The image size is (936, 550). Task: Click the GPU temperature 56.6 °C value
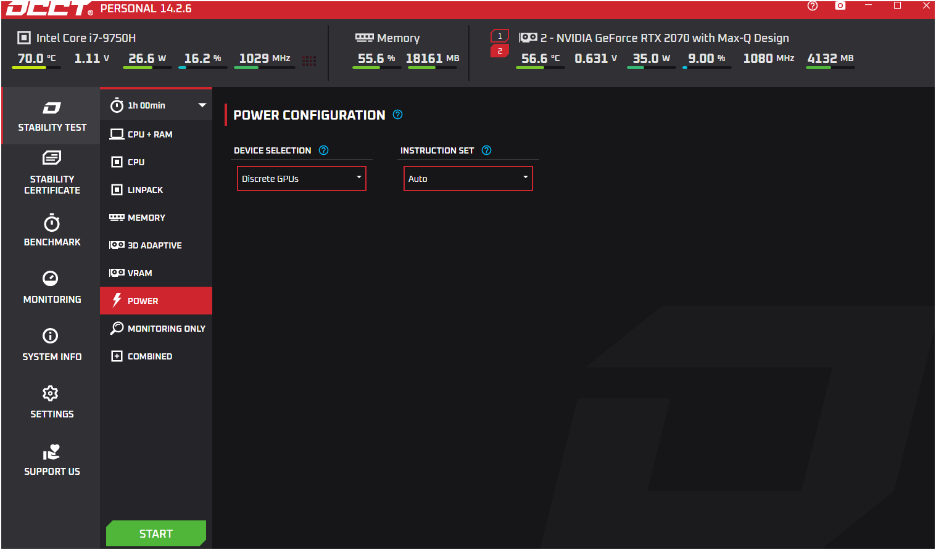[x=540, y=58]
